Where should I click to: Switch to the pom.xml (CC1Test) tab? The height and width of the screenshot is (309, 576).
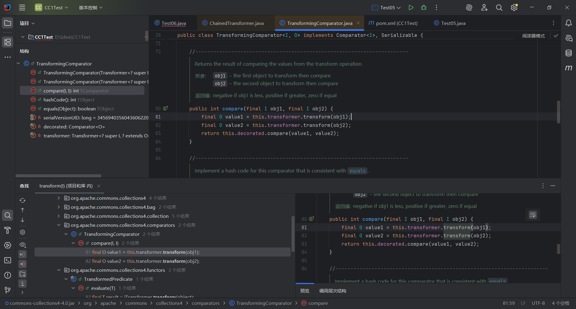(393, 23)
